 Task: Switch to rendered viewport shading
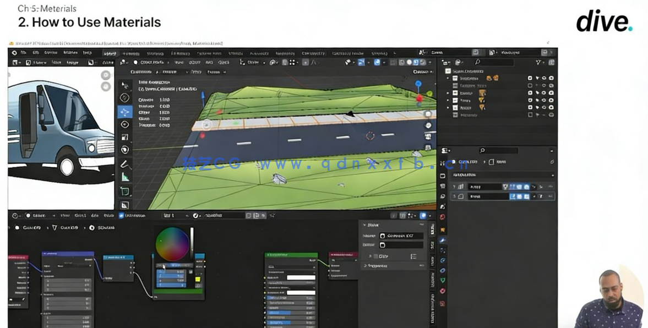tap(421, 62)
